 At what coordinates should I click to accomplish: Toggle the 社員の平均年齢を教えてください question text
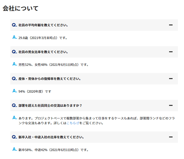(43, 25)
